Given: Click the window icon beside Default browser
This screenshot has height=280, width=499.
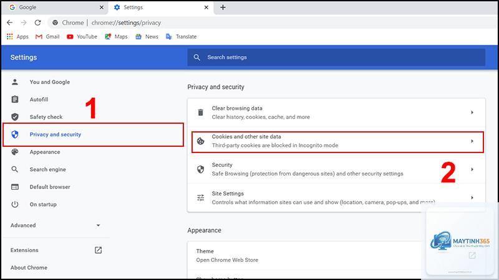Looking at the screenshot, I should pos(15,187).
